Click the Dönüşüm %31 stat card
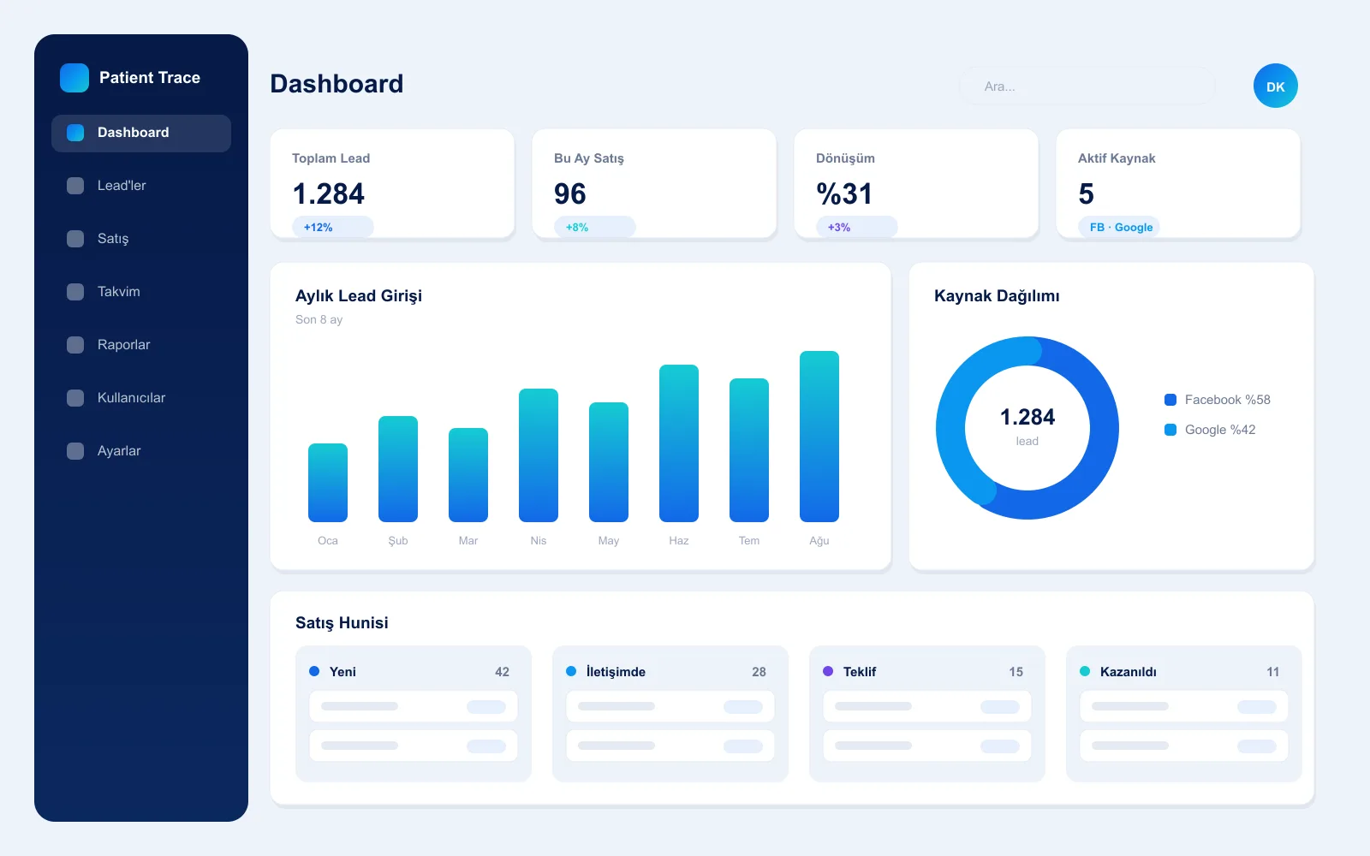The image size is (1370, 856). 916,184
